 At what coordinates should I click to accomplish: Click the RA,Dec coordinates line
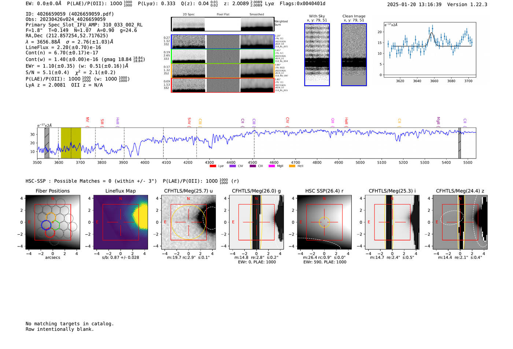[x=67, y=36]
